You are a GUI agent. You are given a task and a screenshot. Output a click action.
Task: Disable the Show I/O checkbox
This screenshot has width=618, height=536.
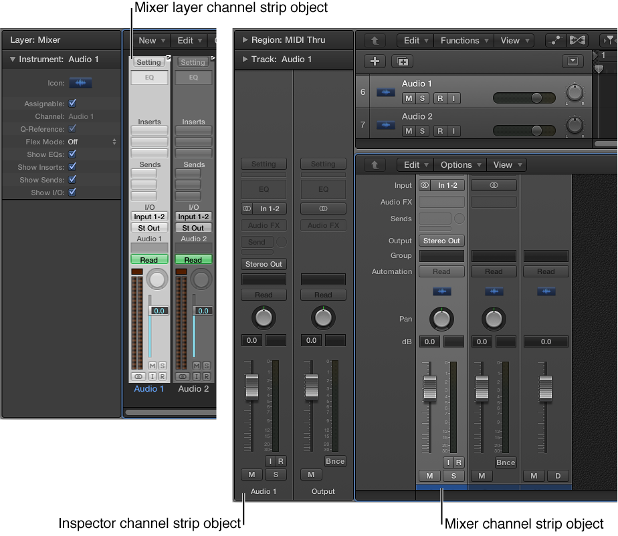(x=72, y=192)
